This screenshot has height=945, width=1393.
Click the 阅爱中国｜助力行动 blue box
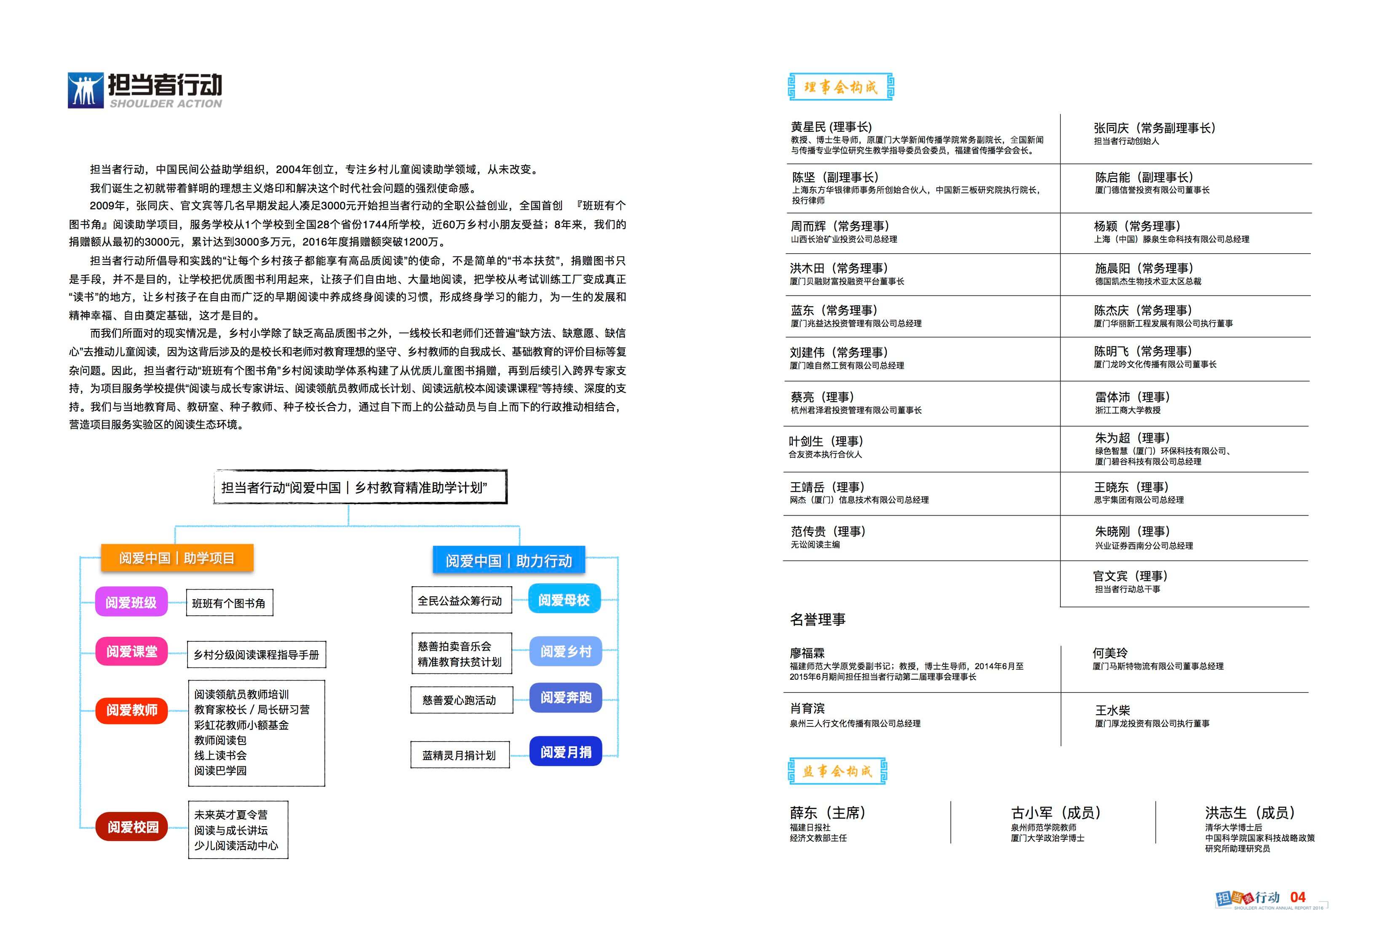pos(508,560)
